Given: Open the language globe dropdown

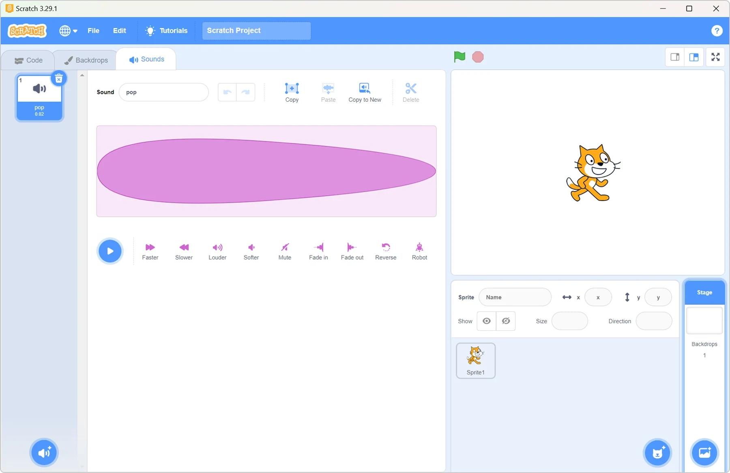Looking at the screenshot, I should [68, 31].
